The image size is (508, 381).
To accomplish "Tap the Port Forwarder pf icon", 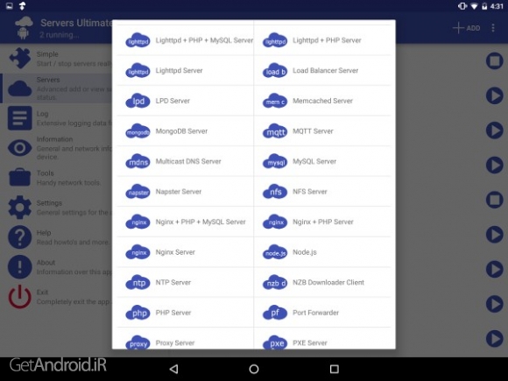I will [x=275, y=313].
